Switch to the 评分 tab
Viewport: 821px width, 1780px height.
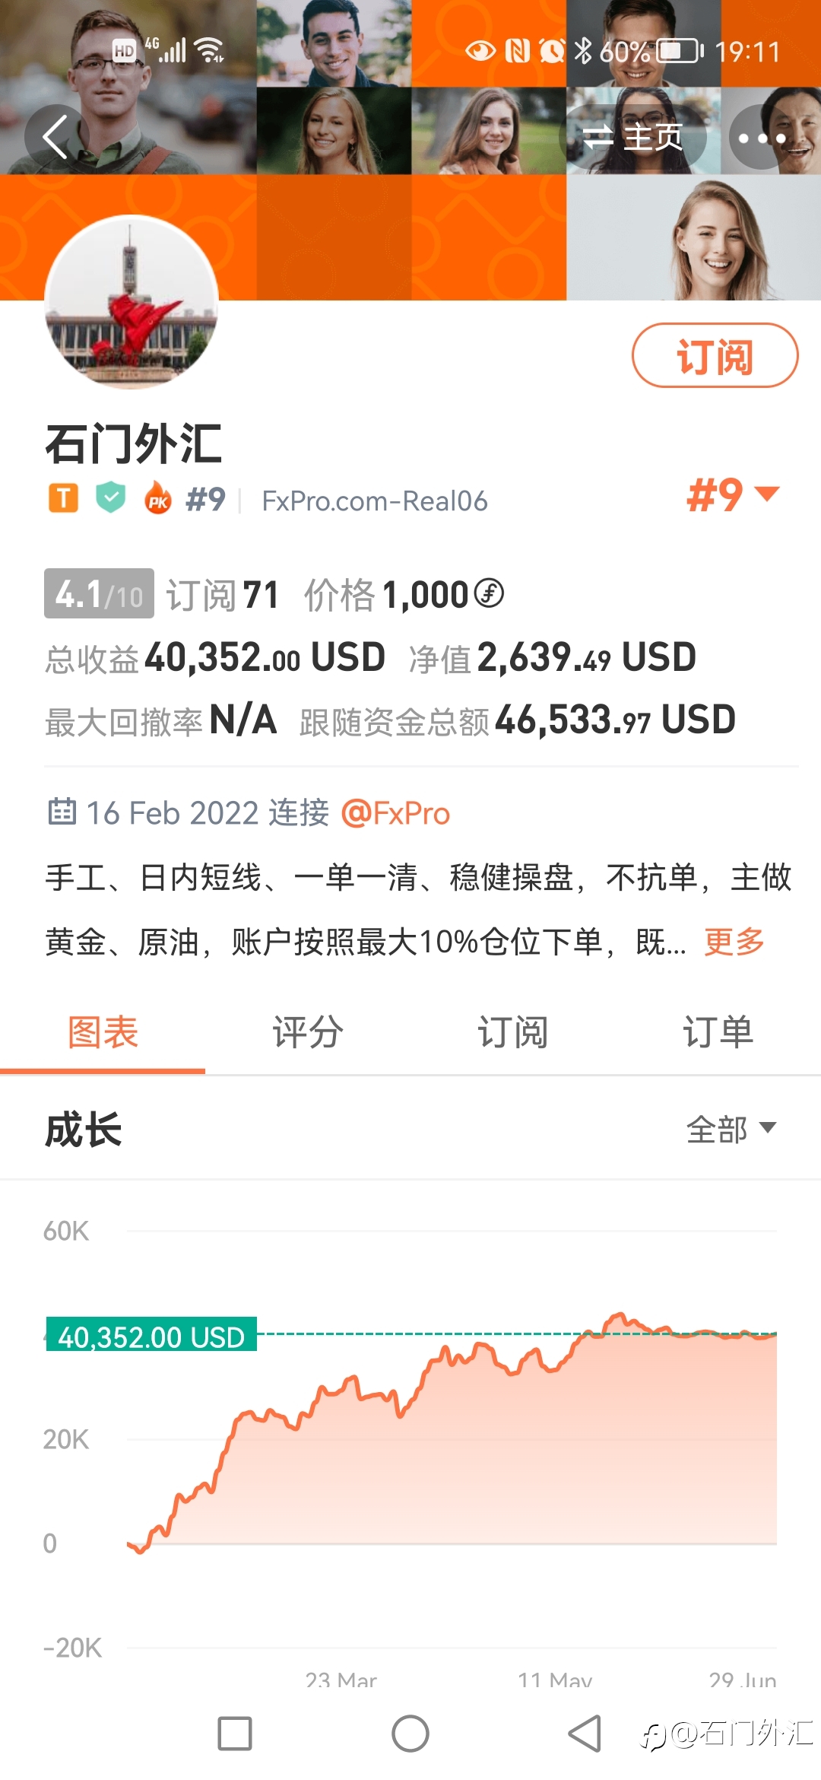click(308, 1032)
